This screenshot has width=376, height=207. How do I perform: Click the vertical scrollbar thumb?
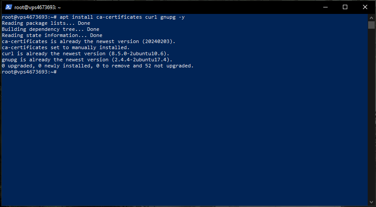click(x=371, y=25)
